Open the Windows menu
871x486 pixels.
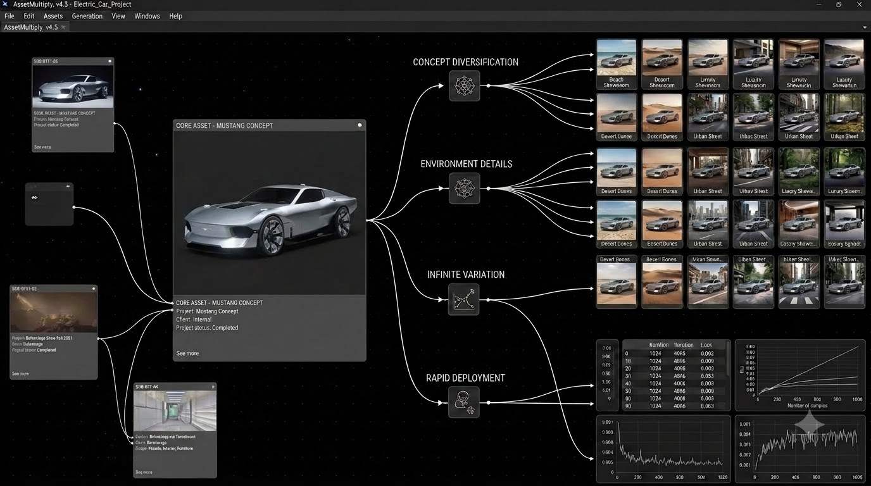click(147, 16)
